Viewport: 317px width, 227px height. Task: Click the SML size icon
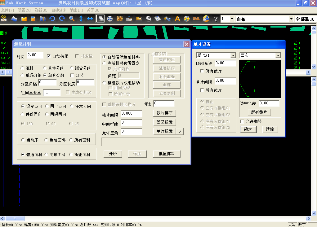click(196, 19)
